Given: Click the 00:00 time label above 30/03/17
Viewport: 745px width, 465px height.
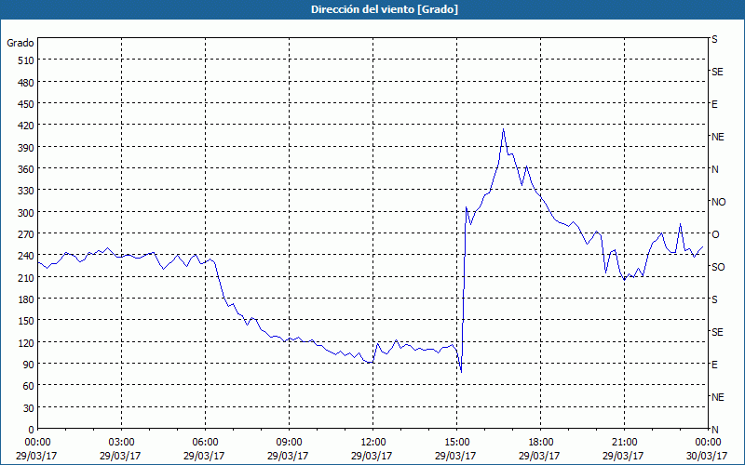Looking at the screenshot, I should [x=708, y=443].
